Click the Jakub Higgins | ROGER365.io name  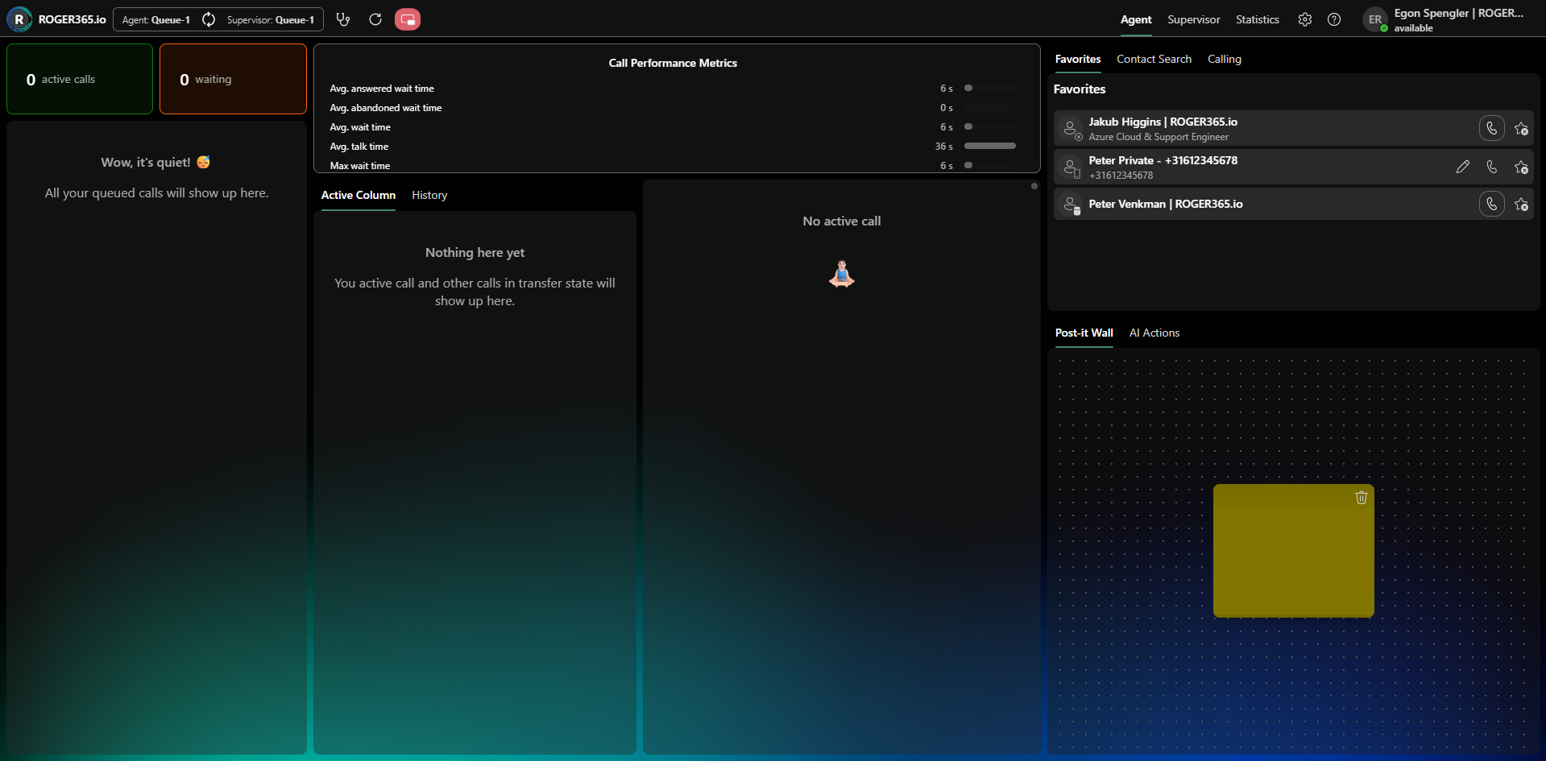[1163, 122]
